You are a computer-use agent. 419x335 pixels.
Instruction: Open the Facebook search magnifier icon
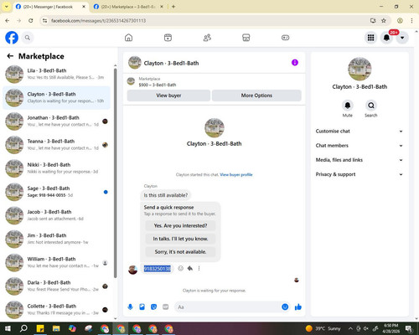(28, 38)
